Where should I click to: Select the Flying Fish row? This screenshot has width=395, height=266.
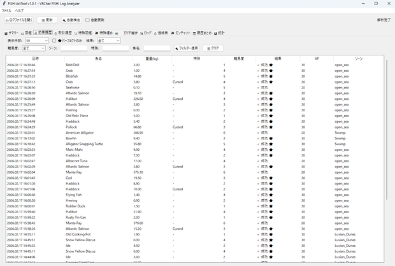coord(195,195)
